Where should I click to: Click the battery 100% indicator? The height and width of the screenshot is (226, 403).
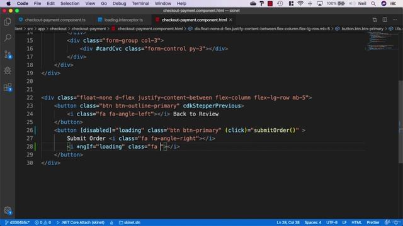[336, 3]
